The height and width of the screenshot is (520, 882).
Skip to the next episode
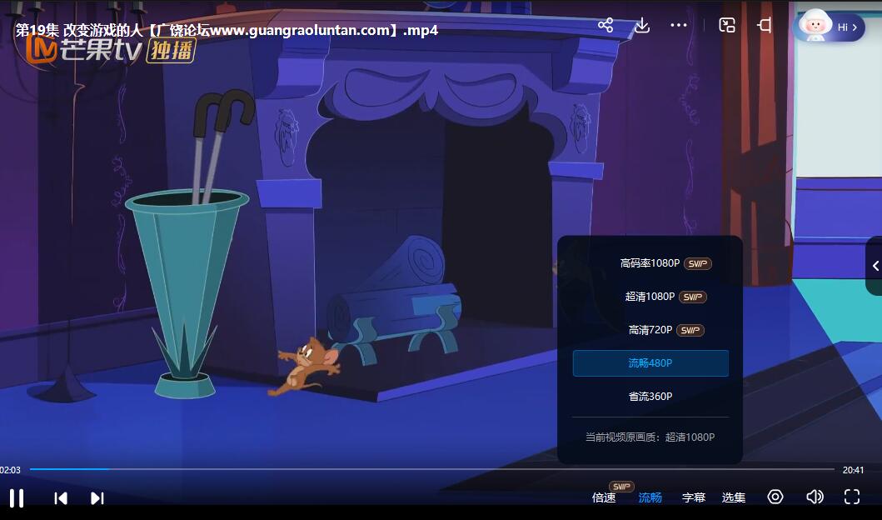pyautogui.click(x=97, y=498)
